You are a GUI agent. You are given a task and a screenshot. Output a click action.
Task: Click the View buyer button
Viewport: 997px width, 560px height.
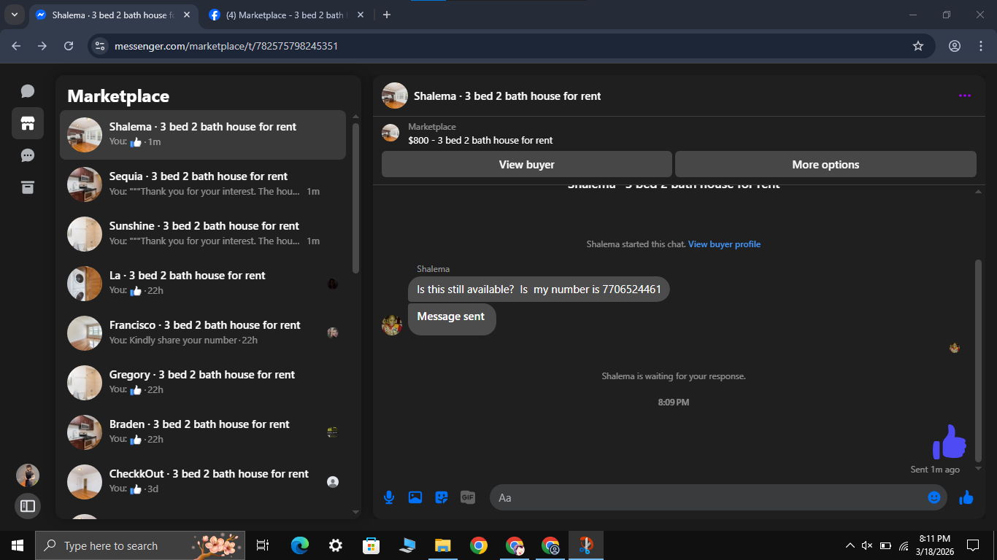(526, 164)
